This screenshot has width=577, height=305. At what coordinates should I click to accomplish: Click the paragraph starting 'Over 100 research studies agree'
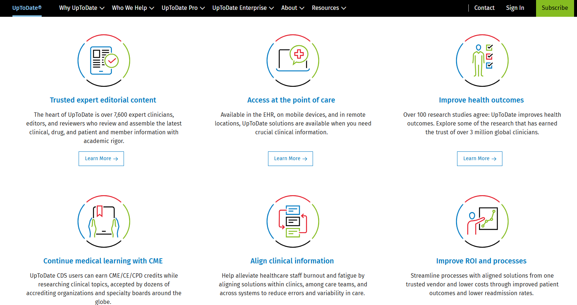(x=482, y=123)
